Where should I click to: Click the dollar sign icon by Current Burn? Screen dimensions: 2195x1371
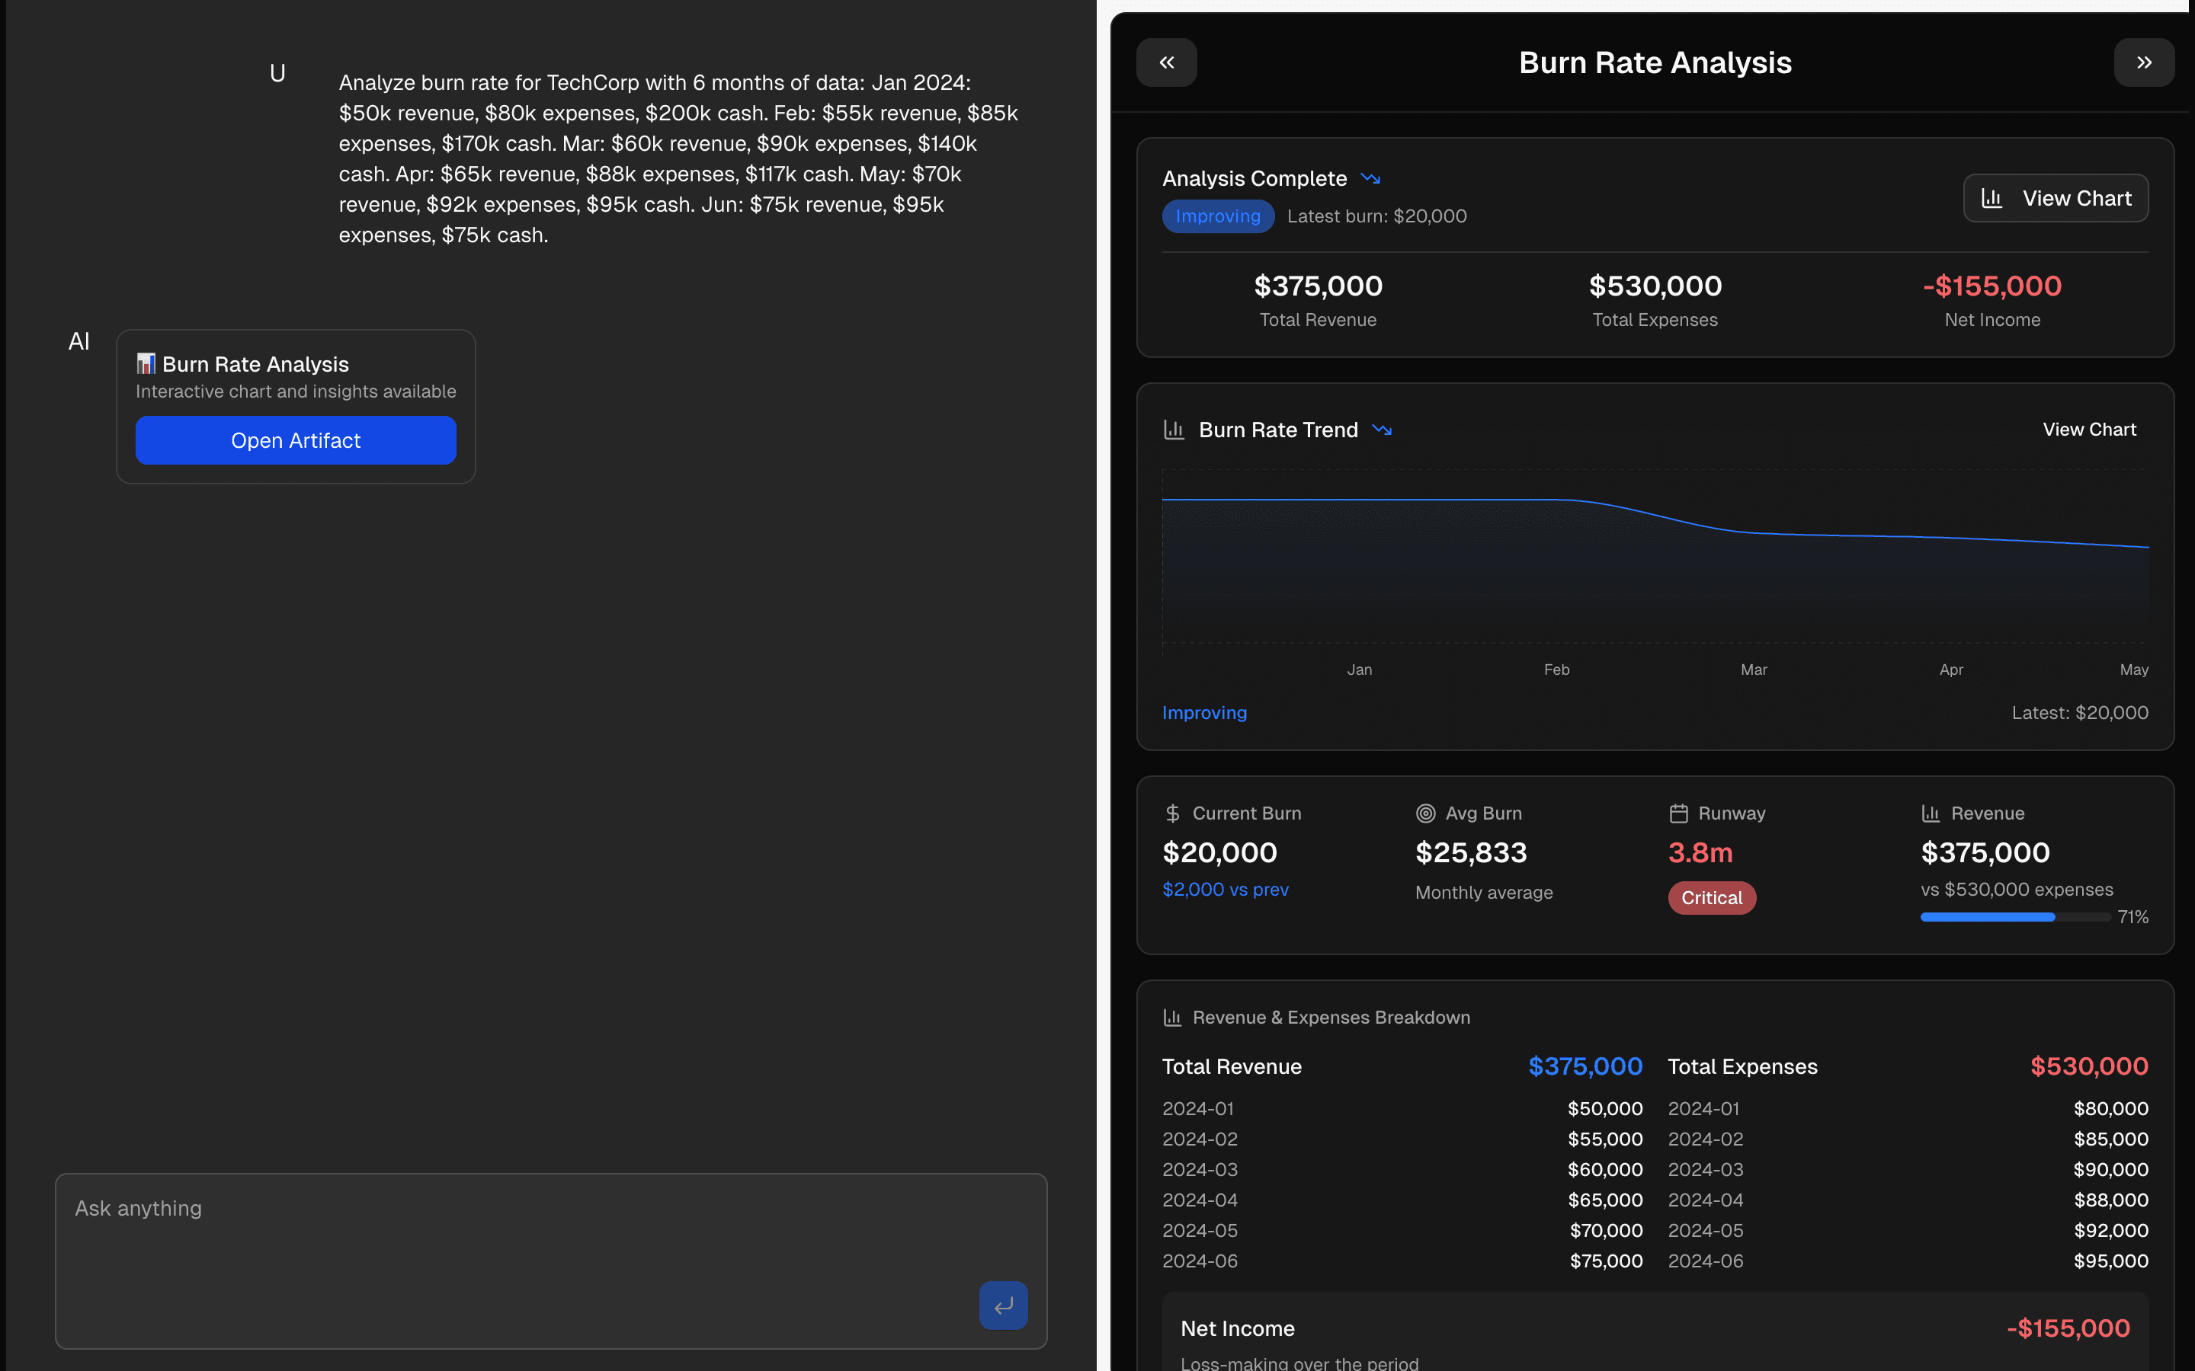pyautogui.click(x=1173, y=813)
